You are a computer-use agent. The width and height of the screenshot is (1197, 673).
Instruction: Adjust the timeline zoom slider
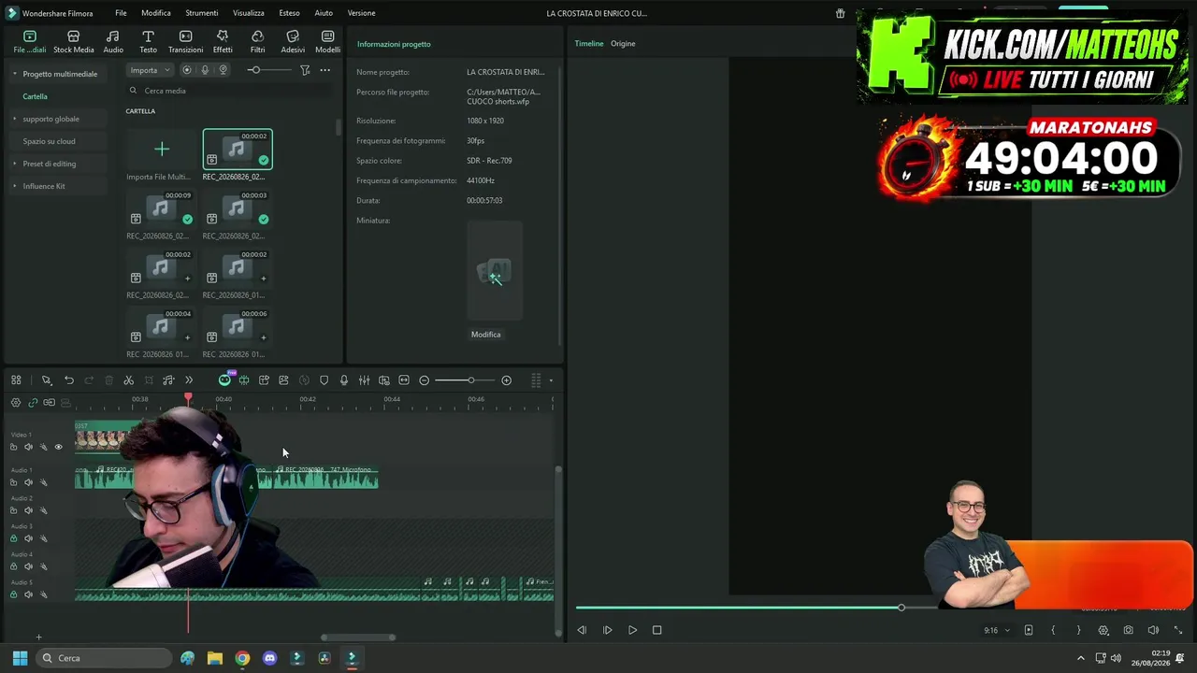pos(470,380)
